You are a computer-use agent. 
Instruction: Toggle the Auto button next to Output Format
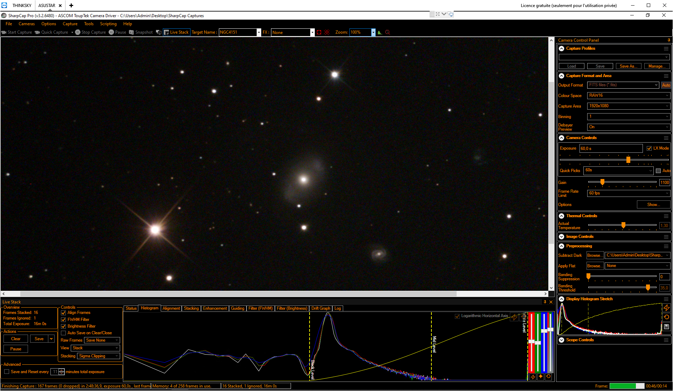point(666,85)
